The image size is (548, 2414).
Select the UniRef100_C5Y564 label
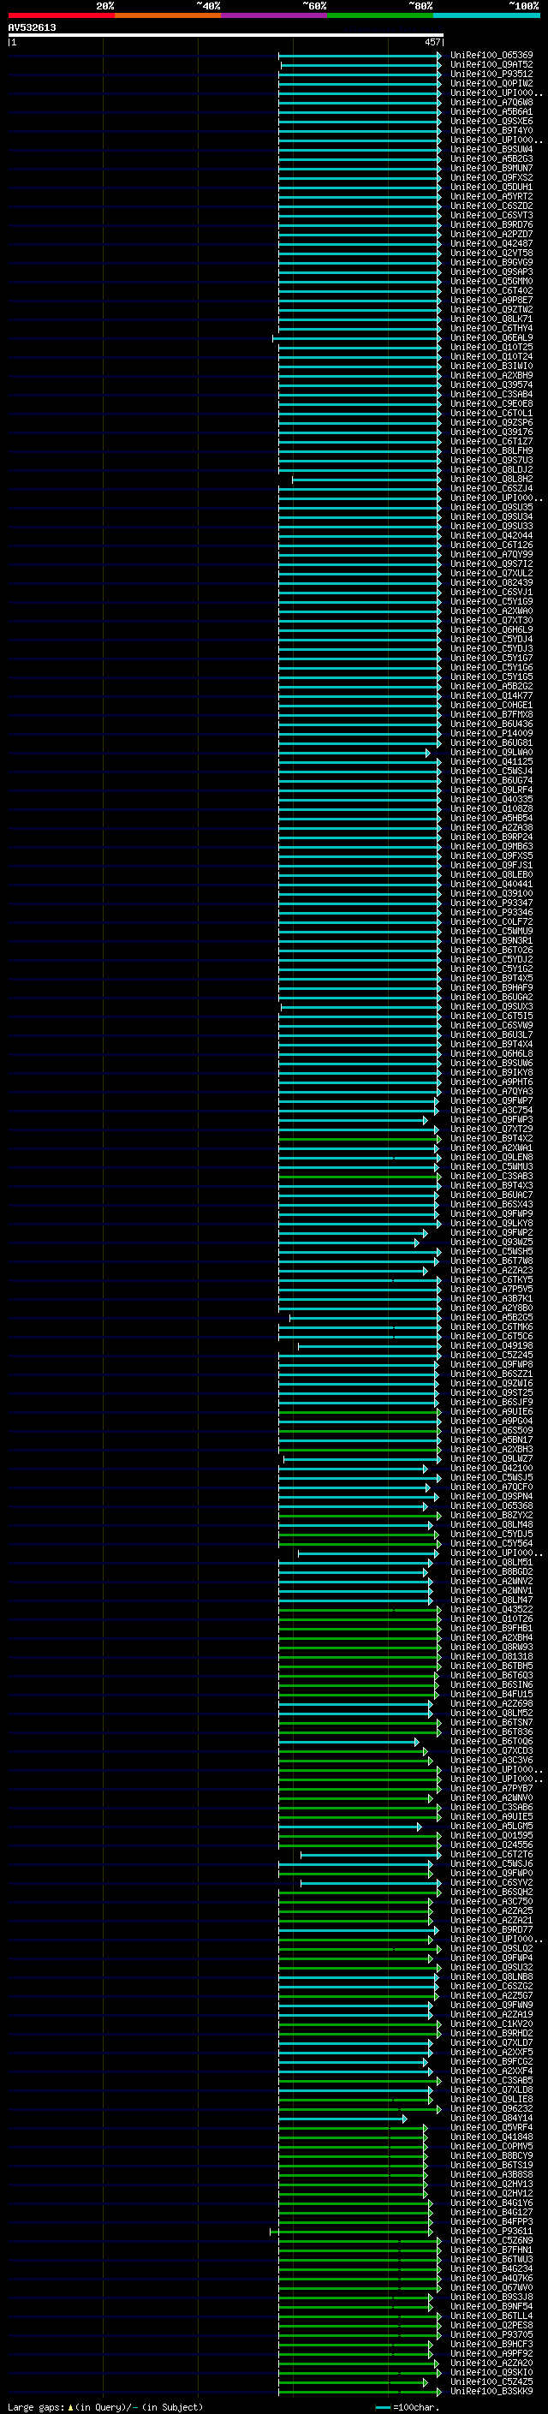(491, 1543)
